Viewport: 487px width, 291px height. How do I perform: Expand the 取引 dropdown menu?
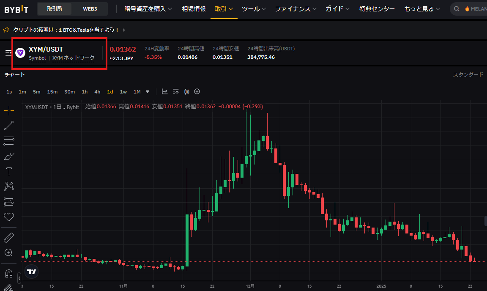[224, 9]
